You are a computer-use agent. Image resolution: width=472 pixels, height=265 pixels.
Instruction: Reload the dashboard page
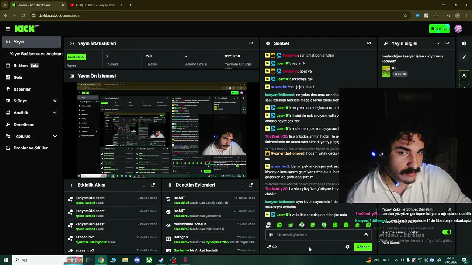pos(23,15)
